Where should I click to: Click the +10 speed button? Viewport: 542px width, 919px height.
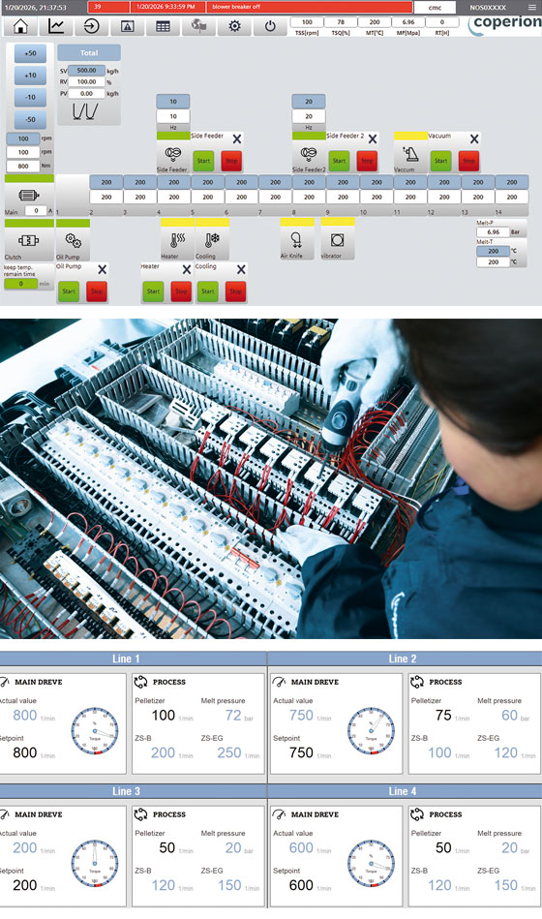click(x=30, y=75)
